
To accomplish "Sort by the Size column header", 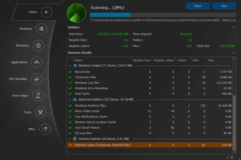I will pyautogui.click(x=220, y=60).
